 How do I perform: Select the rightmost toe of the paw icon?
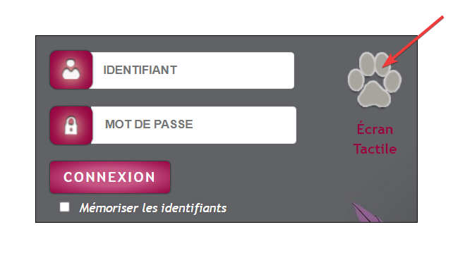point(392,82)
